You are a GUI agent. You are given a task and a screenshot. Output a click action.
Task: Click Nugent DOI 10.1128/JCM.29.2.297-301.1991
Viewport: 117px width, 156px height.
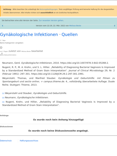(57, 74)
